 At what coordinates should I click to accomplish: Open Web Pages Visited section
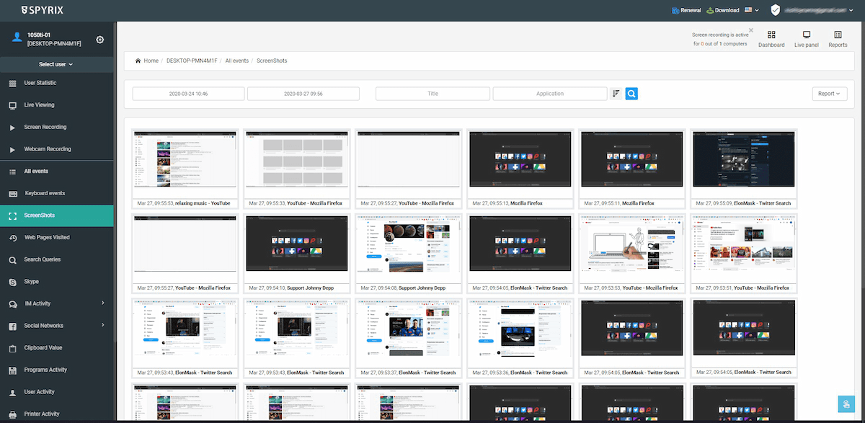[47, 237]
